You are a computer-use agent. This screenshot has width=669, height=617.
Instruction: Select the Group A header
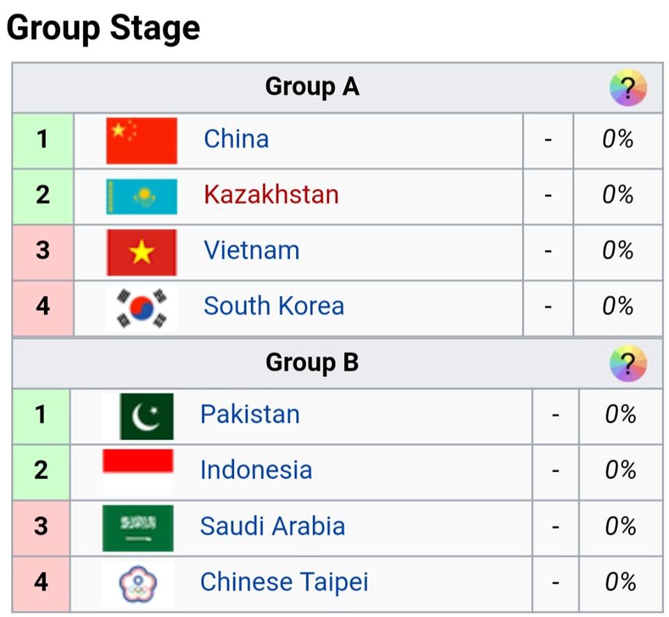coord(337,88)
